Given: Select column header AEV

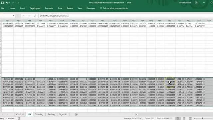Looking at the screenshot, I should 199,21.
